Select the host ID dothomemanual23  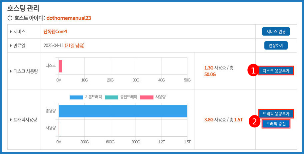[x=69, y=18]
